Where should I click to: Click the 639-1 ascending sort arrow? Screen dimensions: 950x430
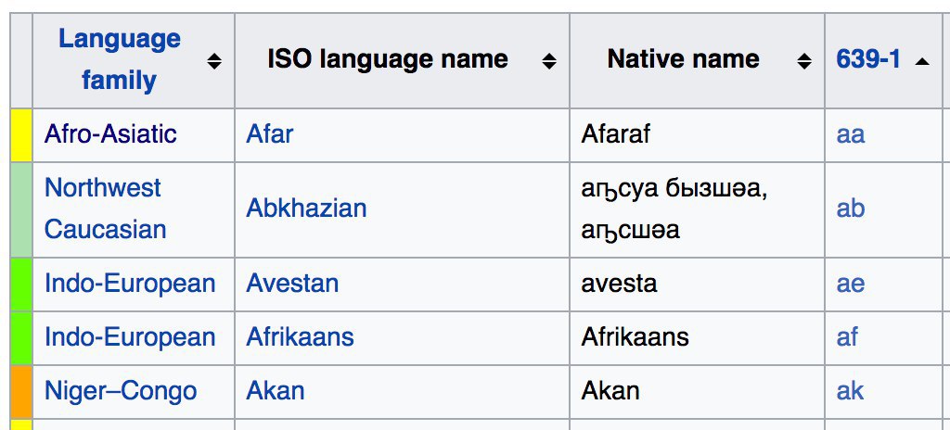(x=922, y=61)
